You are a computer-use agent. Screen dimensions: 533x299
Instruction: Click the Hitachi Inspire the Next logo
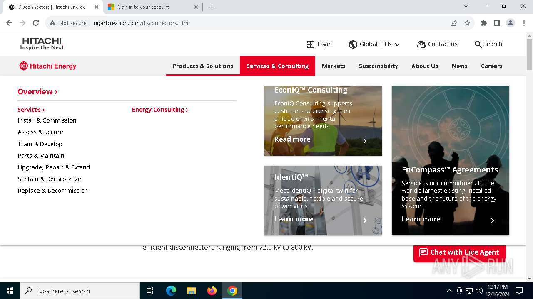[x=42, y=44]
